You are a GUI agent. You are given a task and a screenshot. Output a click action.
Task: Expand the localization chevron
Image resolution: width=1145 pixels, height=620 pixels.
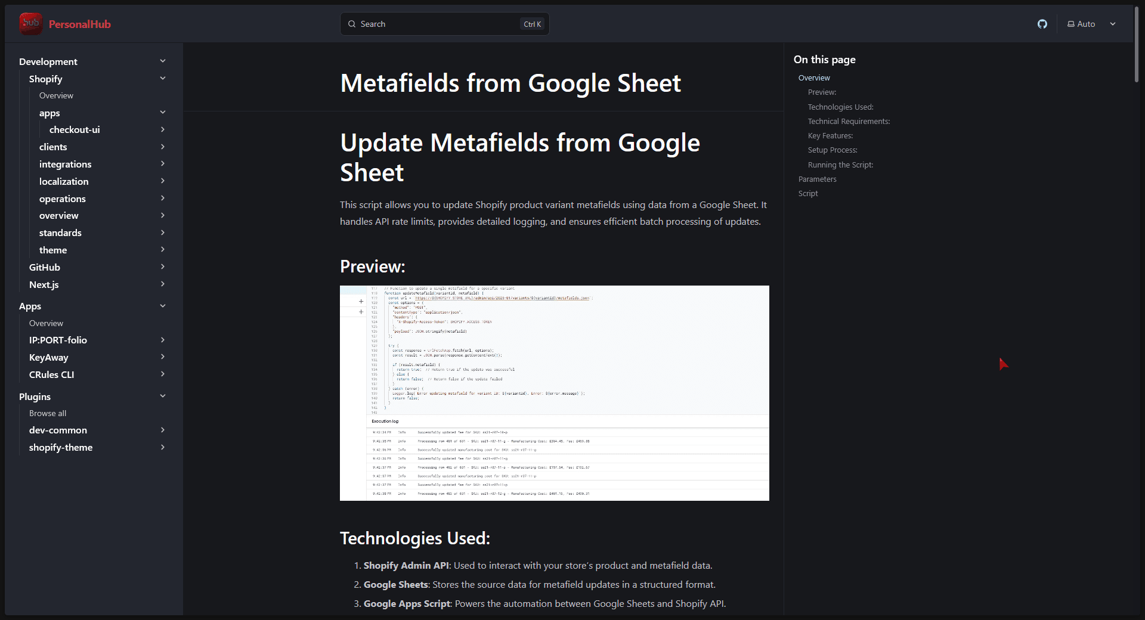pyautogui.click(x=163, y=181)
